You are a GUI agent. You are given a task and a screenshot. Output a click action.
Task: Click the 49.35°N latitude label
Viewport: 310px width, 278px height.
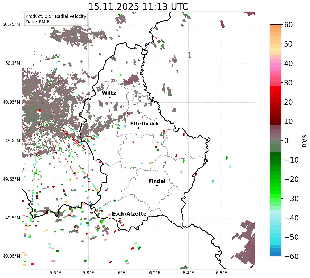[x=11, y=256]
